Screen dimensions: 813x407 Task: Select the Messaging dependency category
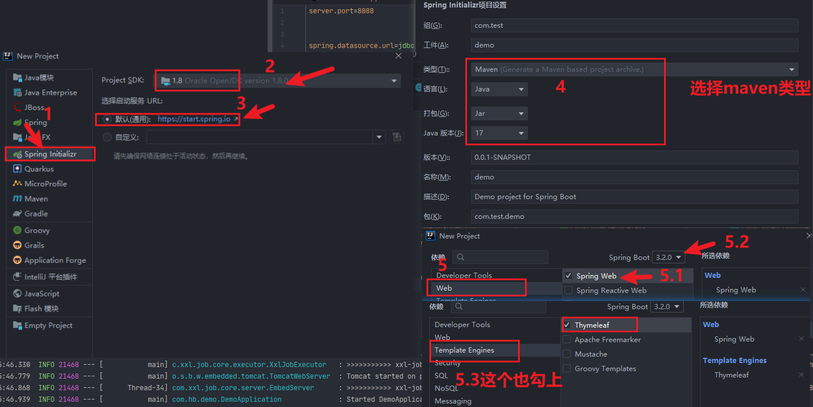coord(453,401)
